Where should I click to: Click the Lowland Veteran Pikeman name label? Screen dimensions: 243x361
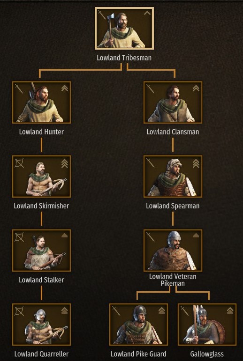coord(173,280)
